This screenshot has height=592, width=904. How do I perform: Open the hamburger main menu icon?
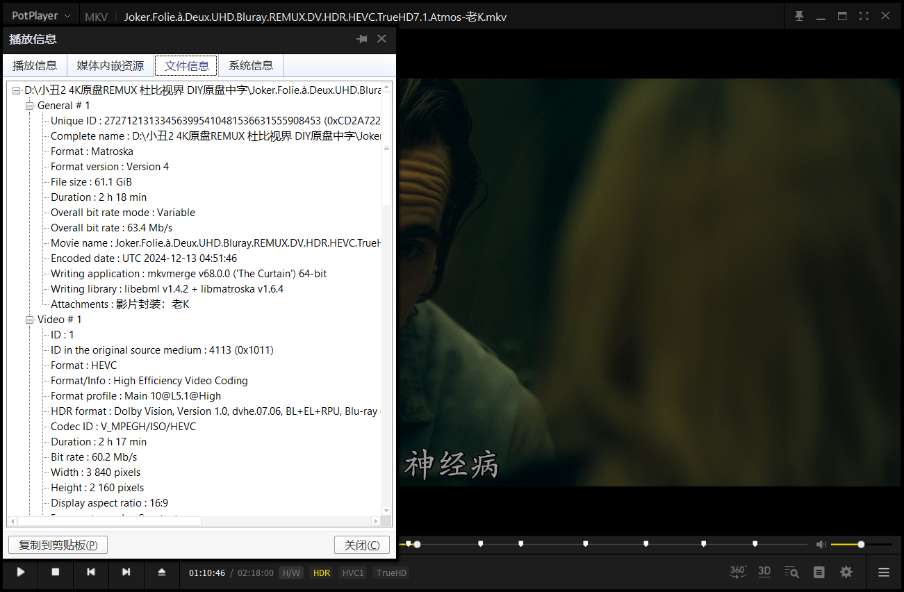884,573
